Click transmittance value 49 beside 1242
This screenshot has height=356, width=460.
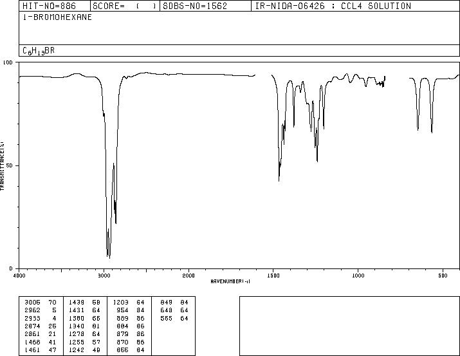click(x=97, y=350)
